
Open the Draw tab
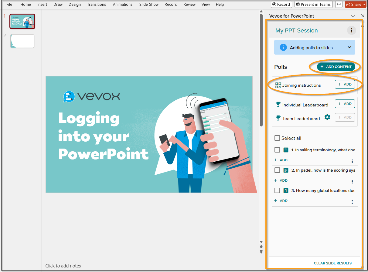[x=58, y=5]
